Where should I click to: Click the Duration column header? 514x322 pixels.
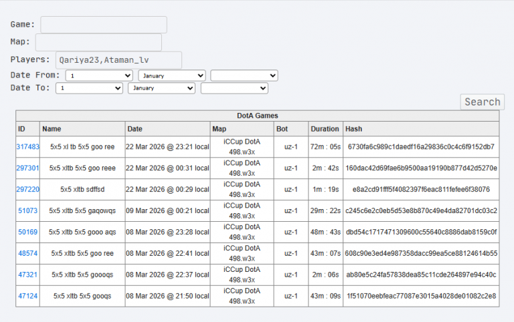tap(325, 129)
